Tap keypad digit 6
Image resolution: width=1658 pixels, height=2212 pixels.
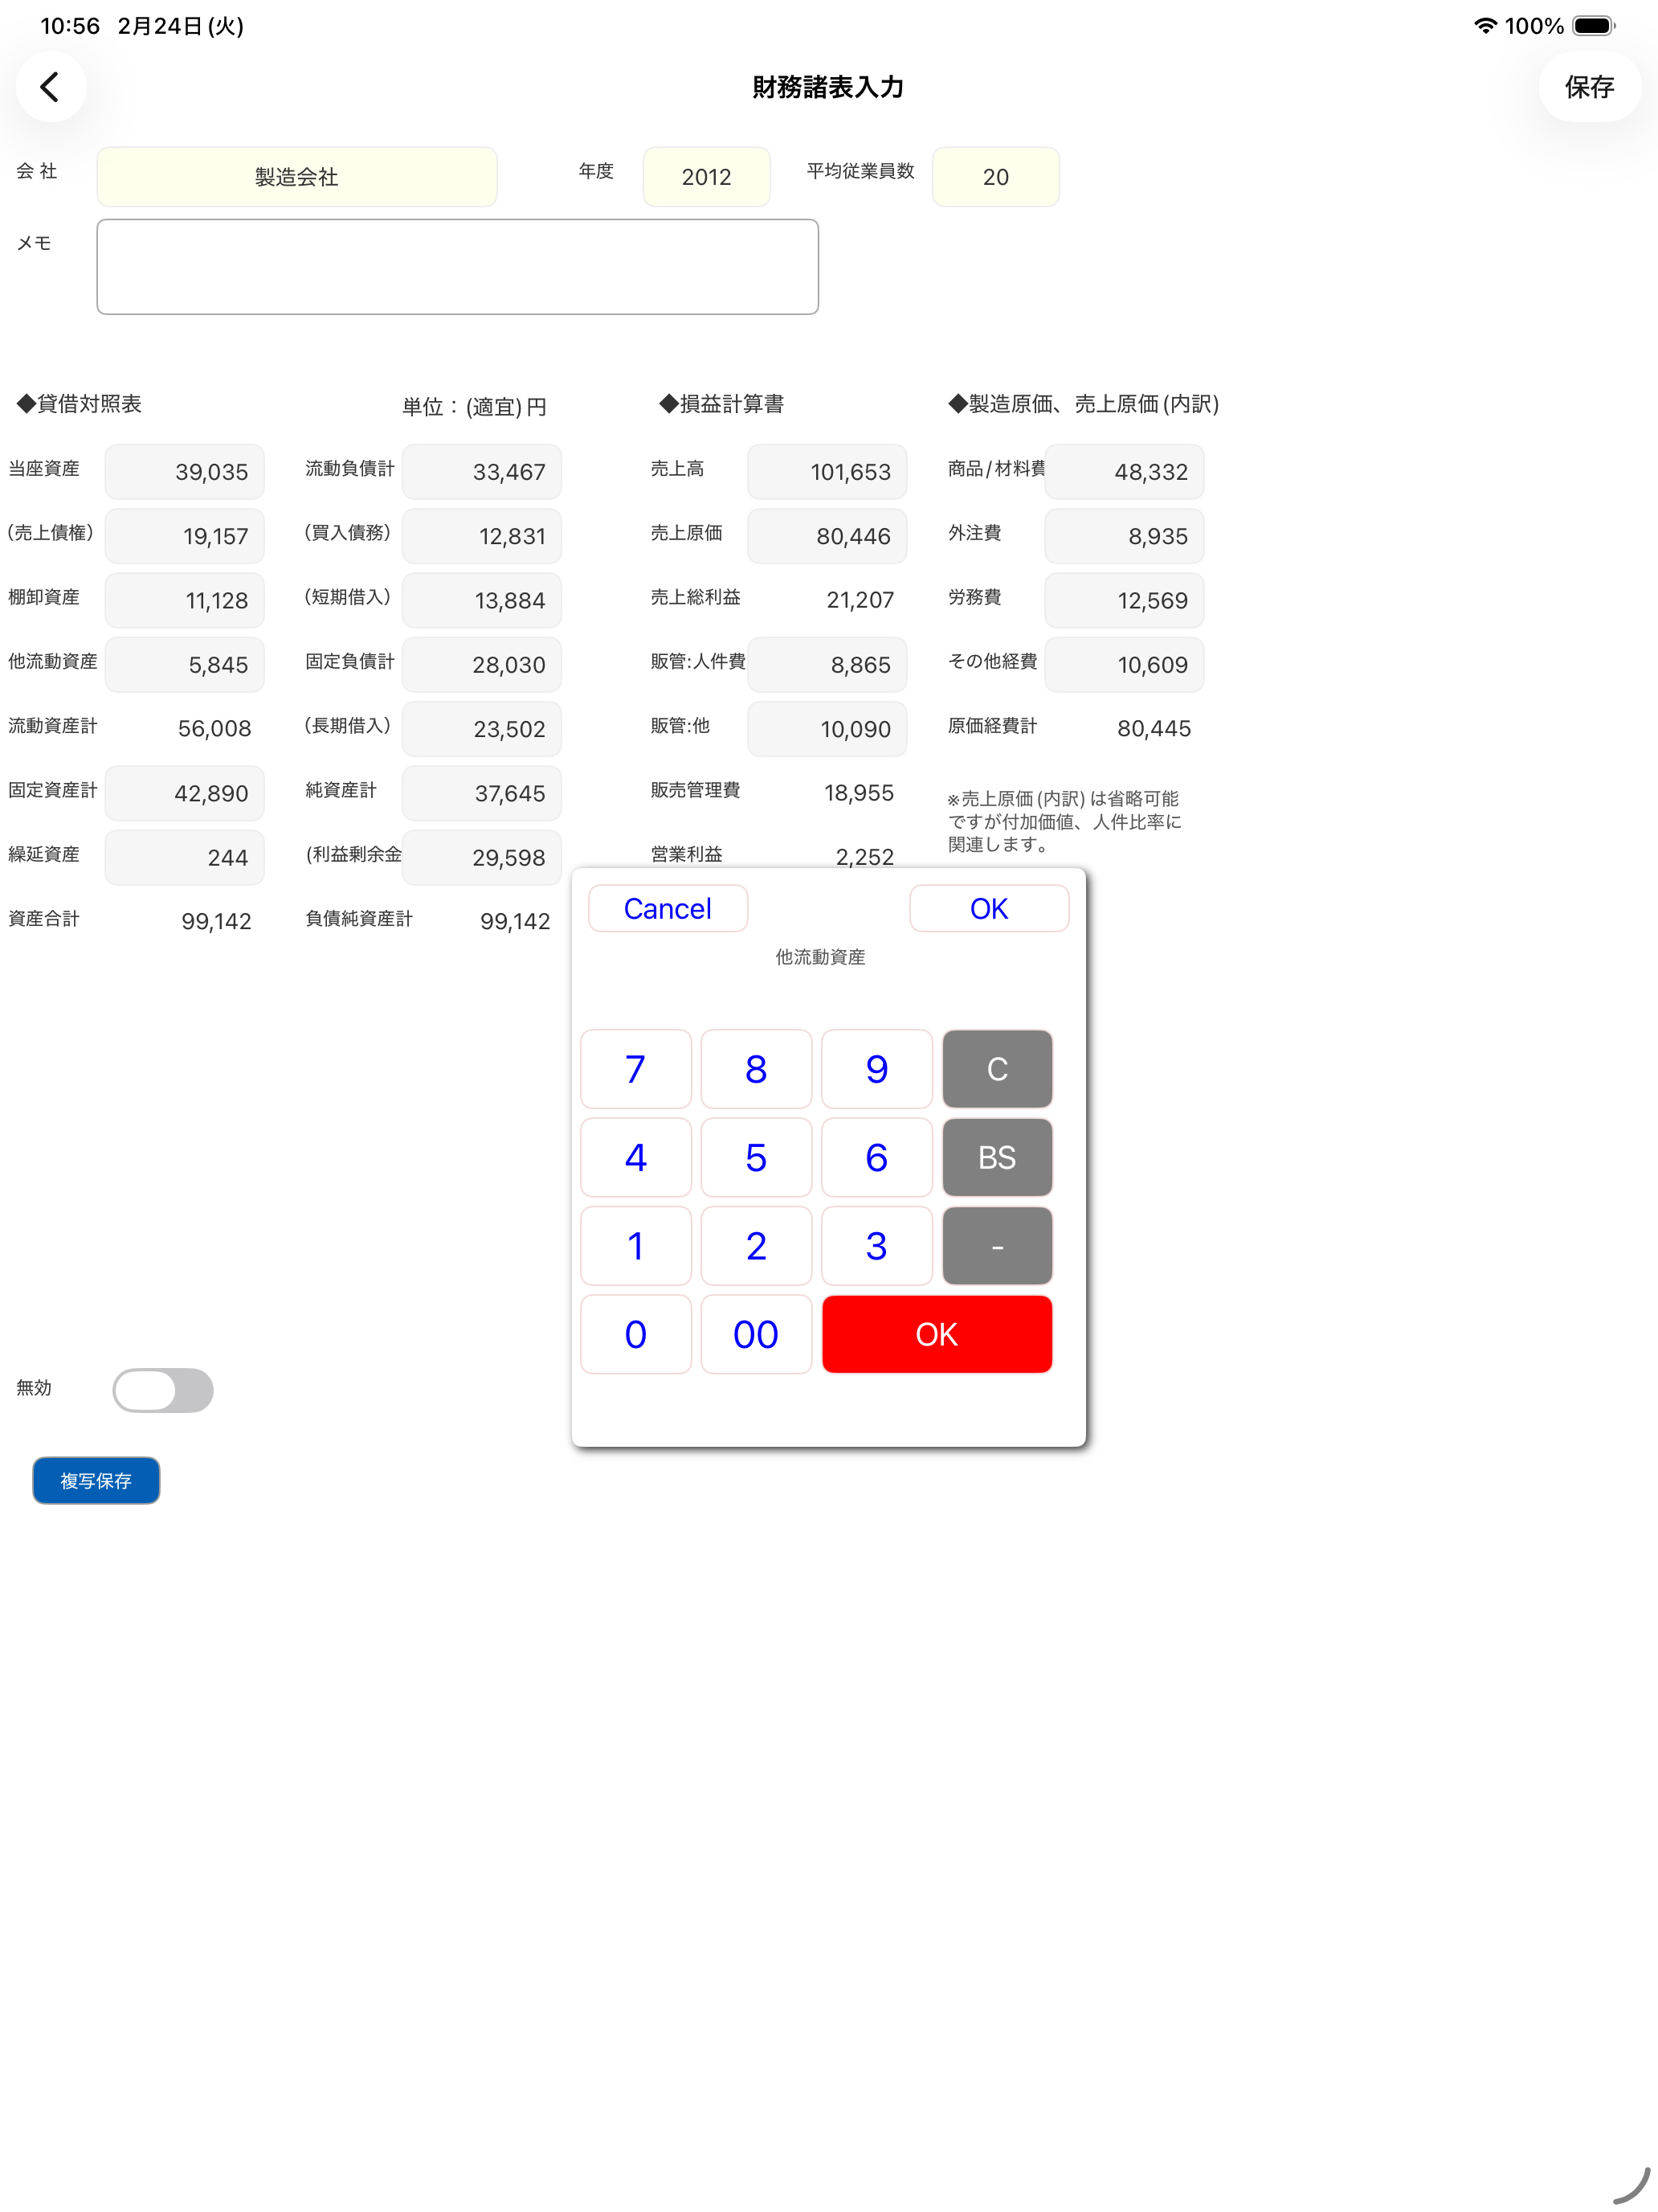(x=876, y=1157)
